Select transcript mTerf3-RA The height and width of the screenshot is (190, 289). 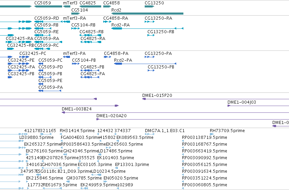click(x=67, y=22)
